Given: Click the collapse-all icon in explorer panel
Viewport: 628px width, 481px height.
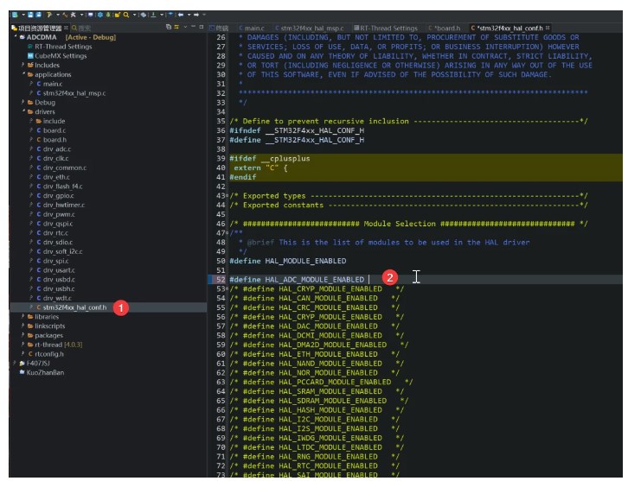Looking at the screenshot, I should pyautogui.click(x=167, y=28).
